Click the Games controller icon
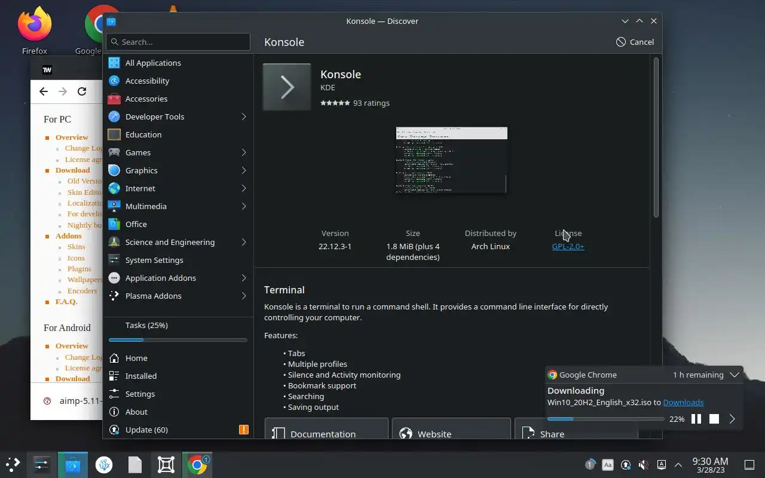The height and width of the screenshot is (478, 765). point(114,152)
